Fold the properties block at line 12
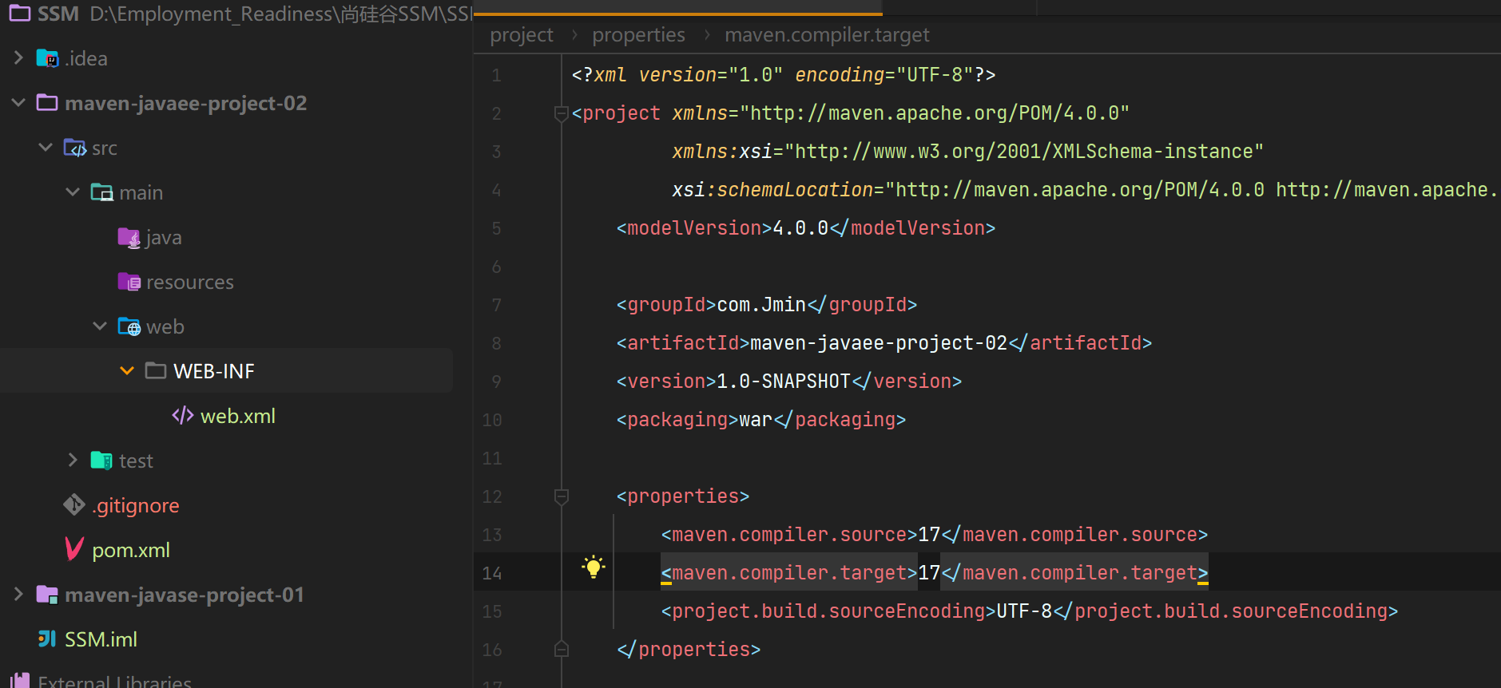1501x688 pixels. pos(562,496)
